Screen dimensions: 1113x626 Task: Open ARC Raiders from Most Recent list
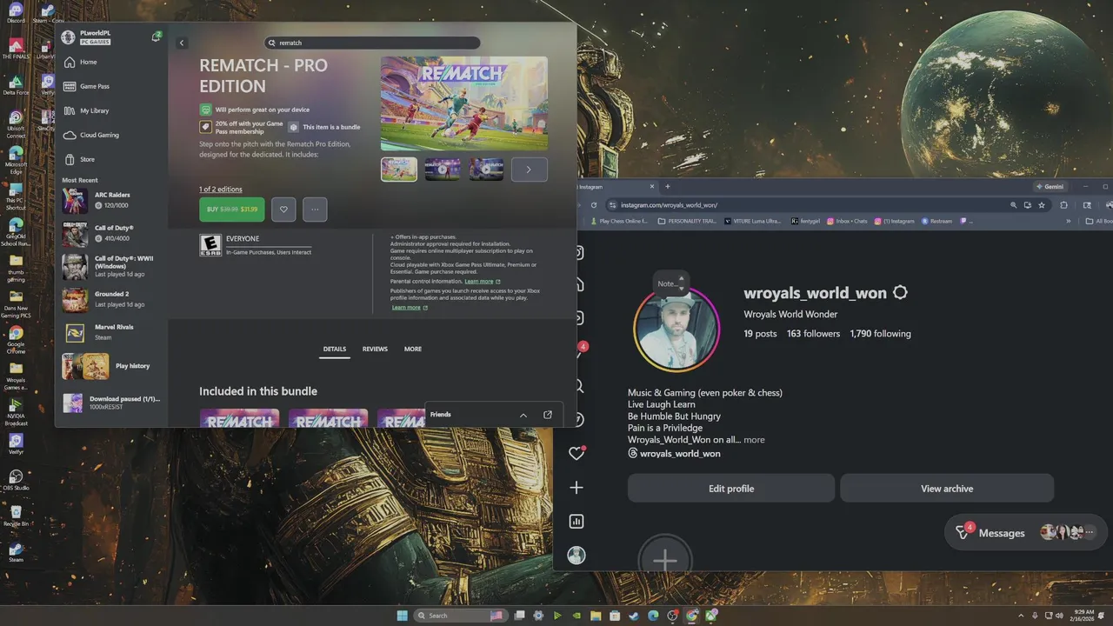pos(111,200)
